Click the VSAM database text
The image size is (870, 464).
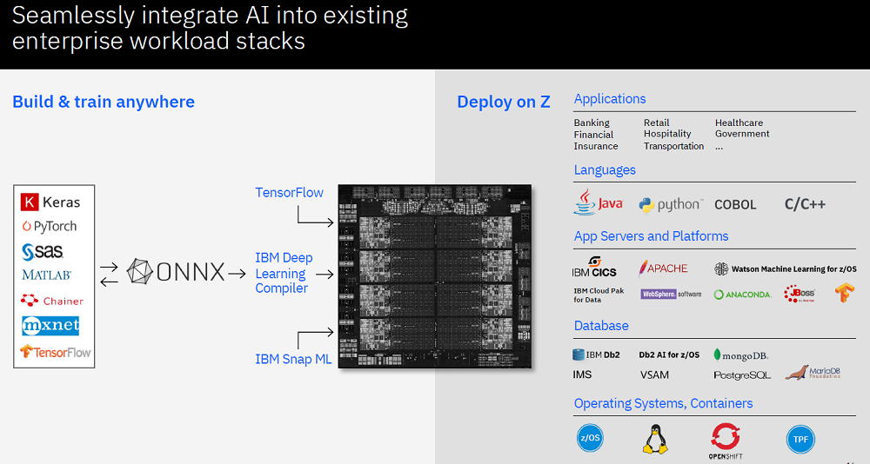coord(654,375)
